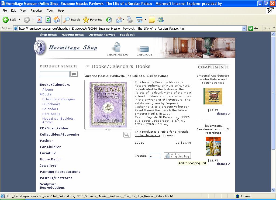Click the Quantity input field

coord(154,156)
